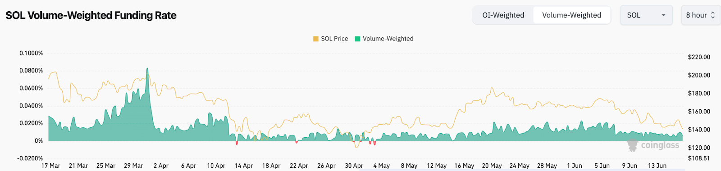The height and width of the screenshot is (171, 721).
Task: Click the 26 Apr date label
Action: [326, 166]
